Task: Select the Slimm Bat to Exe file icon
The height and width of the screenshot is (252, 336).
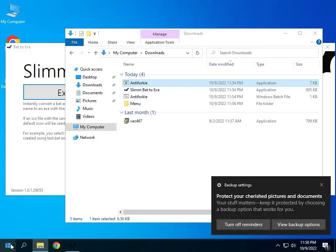Action: pyautogui.click(x=126, y=90)
